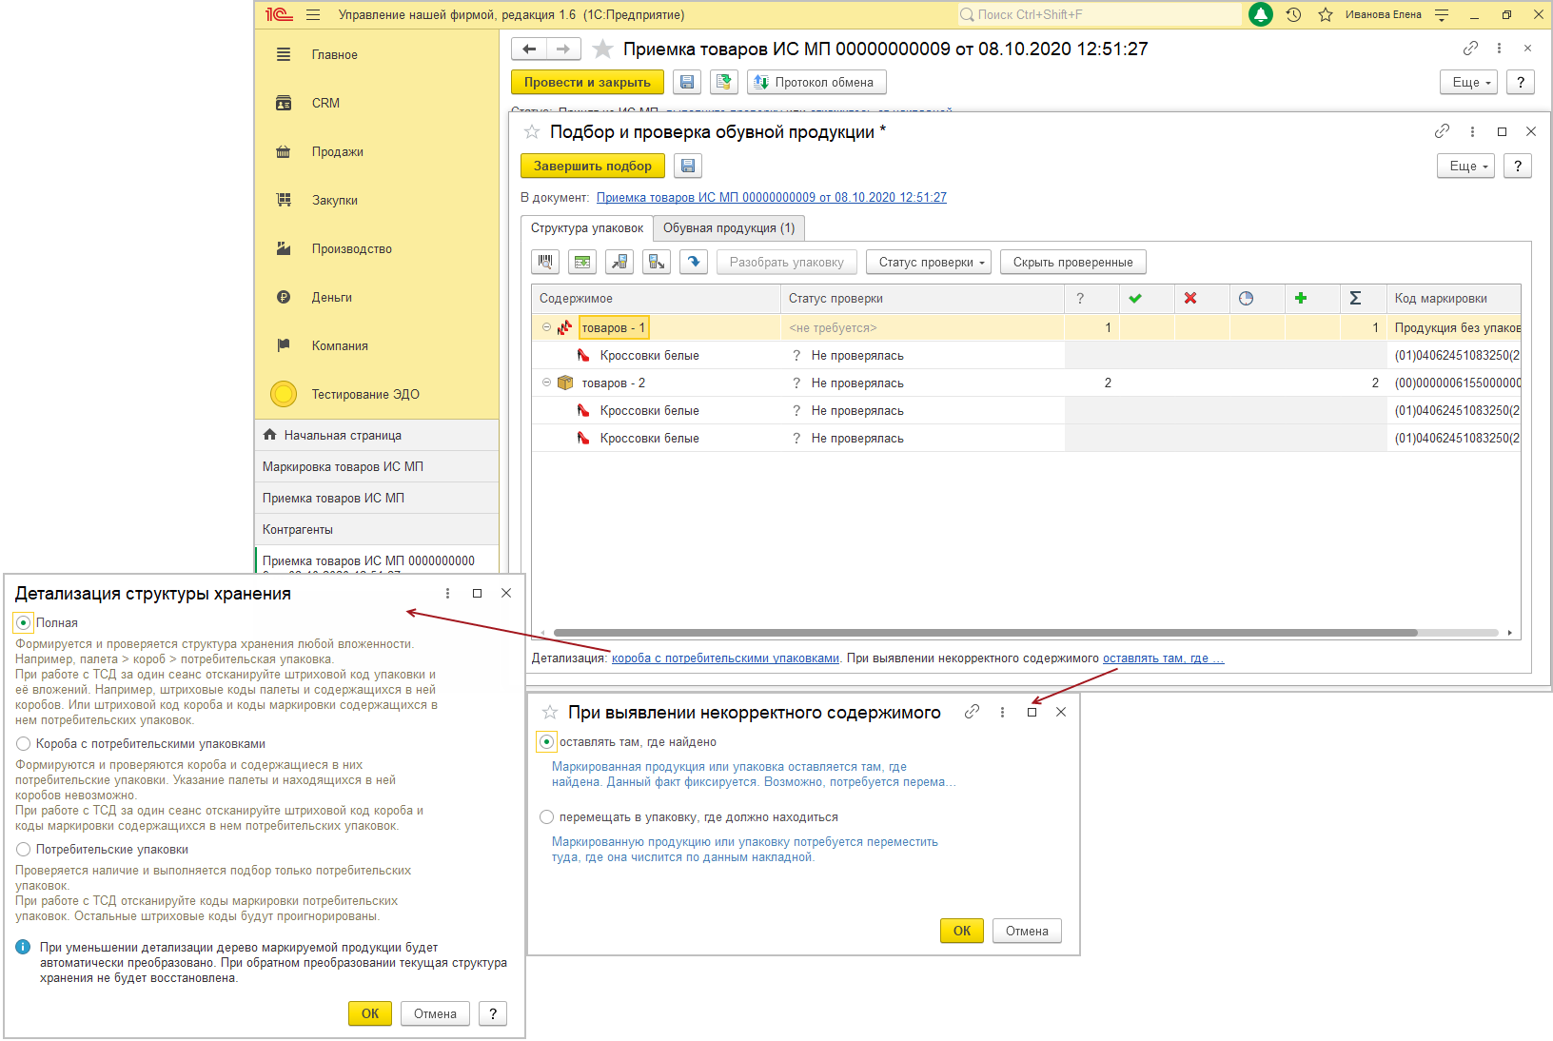
Task: Open Еще menu of Приемка товаров document
Action: point(1469,83)
